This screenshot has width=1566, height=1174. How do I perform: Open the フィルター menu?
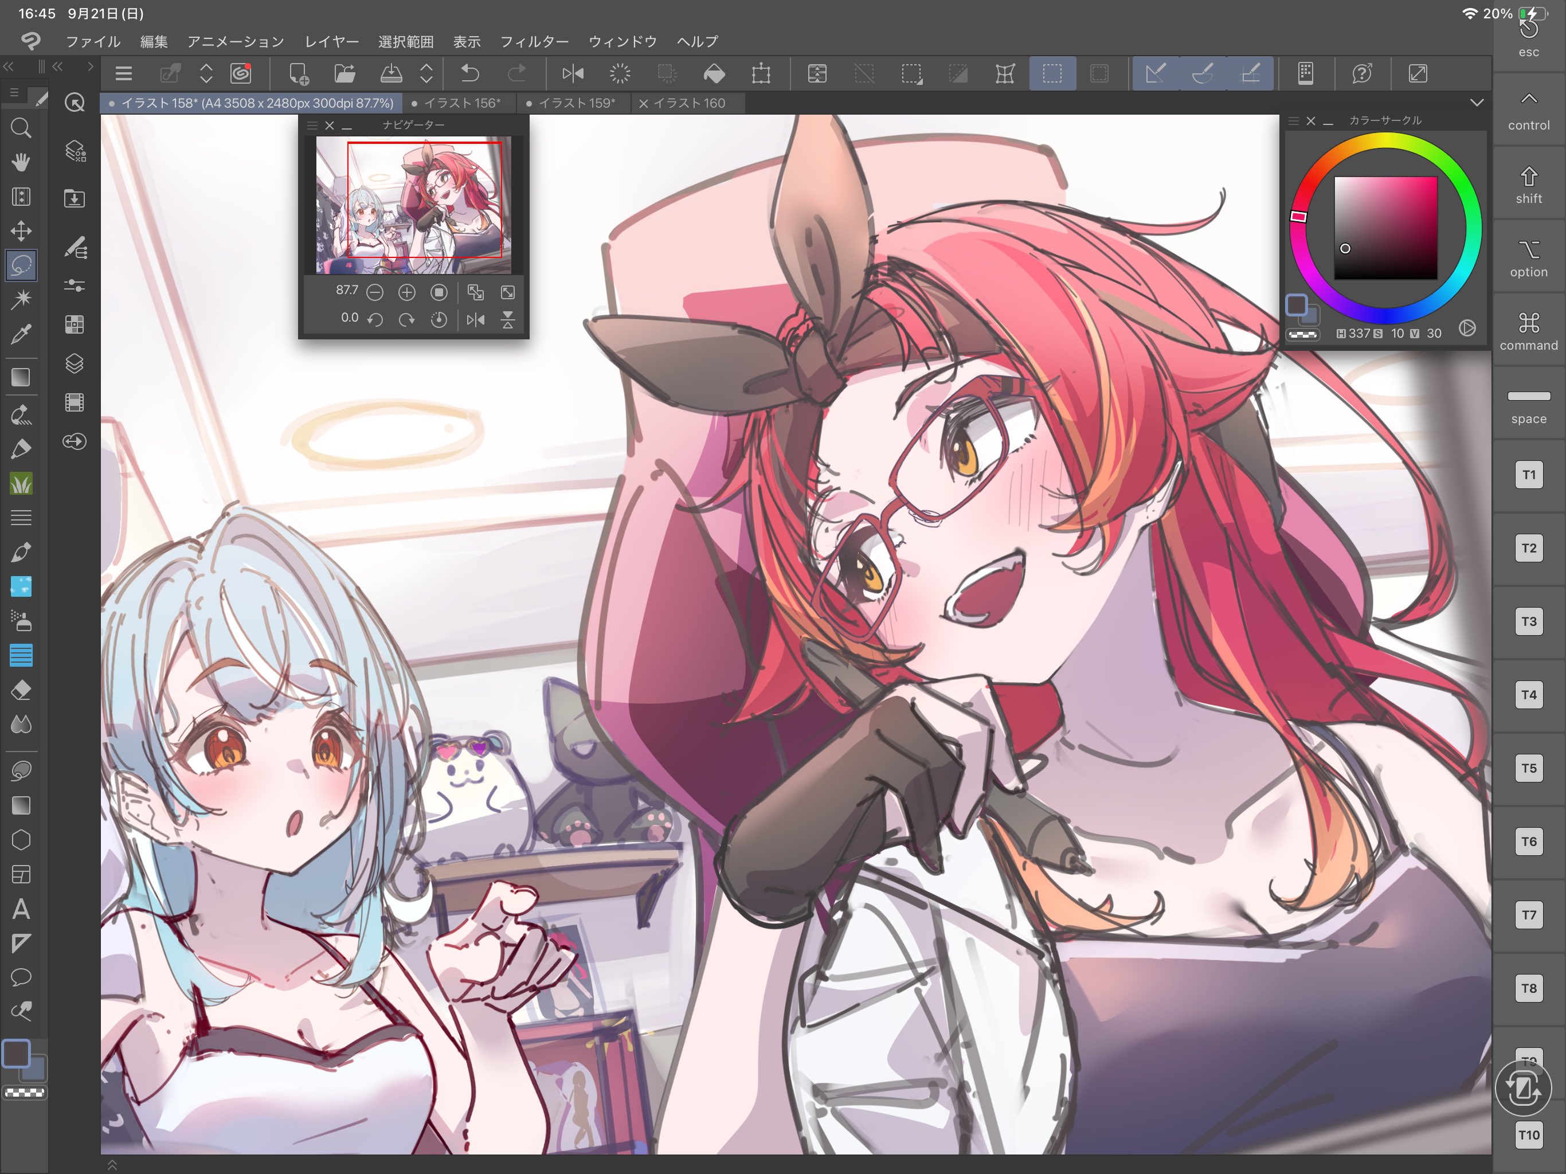click(534, 42)
